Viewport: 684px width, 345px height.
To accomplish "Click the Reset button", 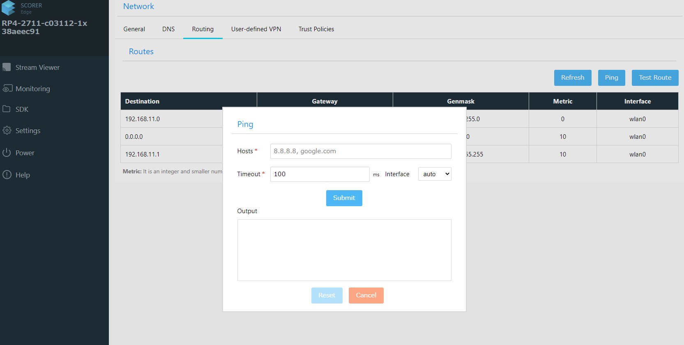I will pyautogui.click(x=327, y=295).
